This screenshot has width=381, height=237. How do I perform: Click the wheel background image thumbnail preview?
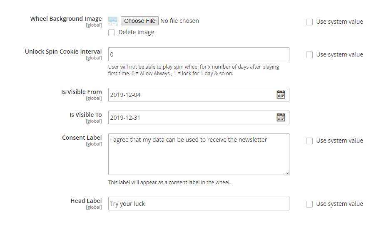pos(113,21)
